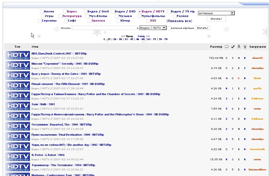Click HDTV badge beside Final Destination row
The width and height of the screenshot is (269, 176).
pyautogui.click(x=17, y=136)
